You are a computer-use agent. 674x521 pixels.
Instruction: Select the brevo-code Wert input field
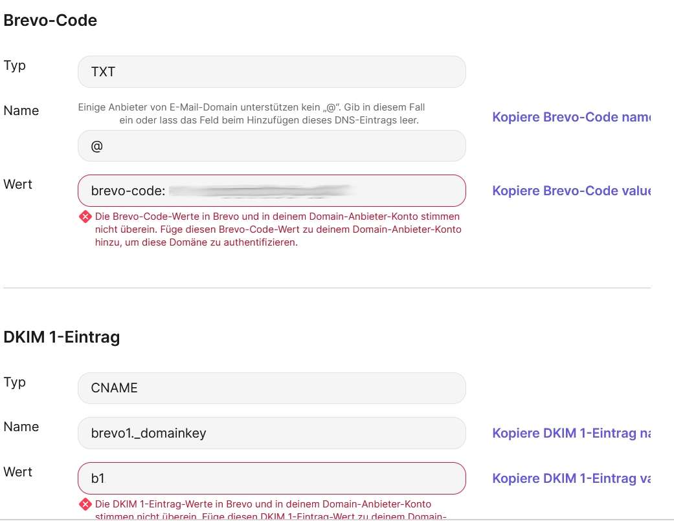pyautogui.click(x=271, y=191)
